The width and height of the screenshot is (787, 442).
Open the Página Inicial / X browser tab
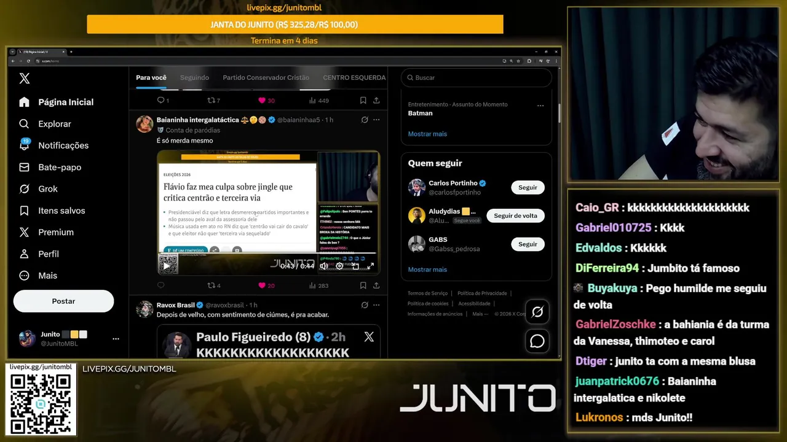coord(41,52)
